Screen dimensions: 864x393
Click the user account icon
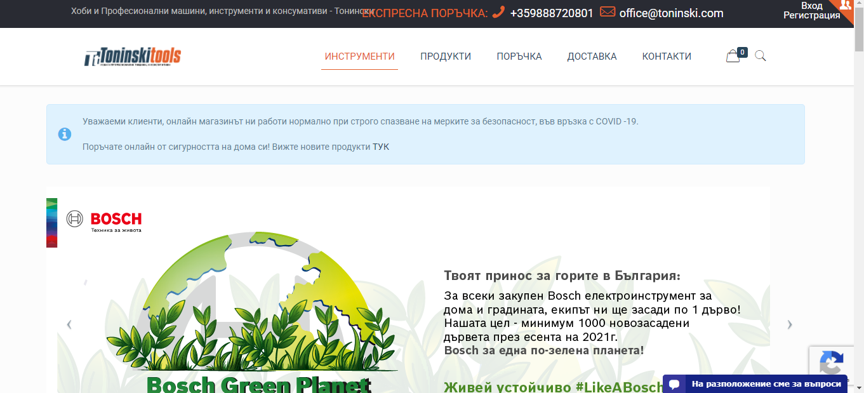pos(846,5)
